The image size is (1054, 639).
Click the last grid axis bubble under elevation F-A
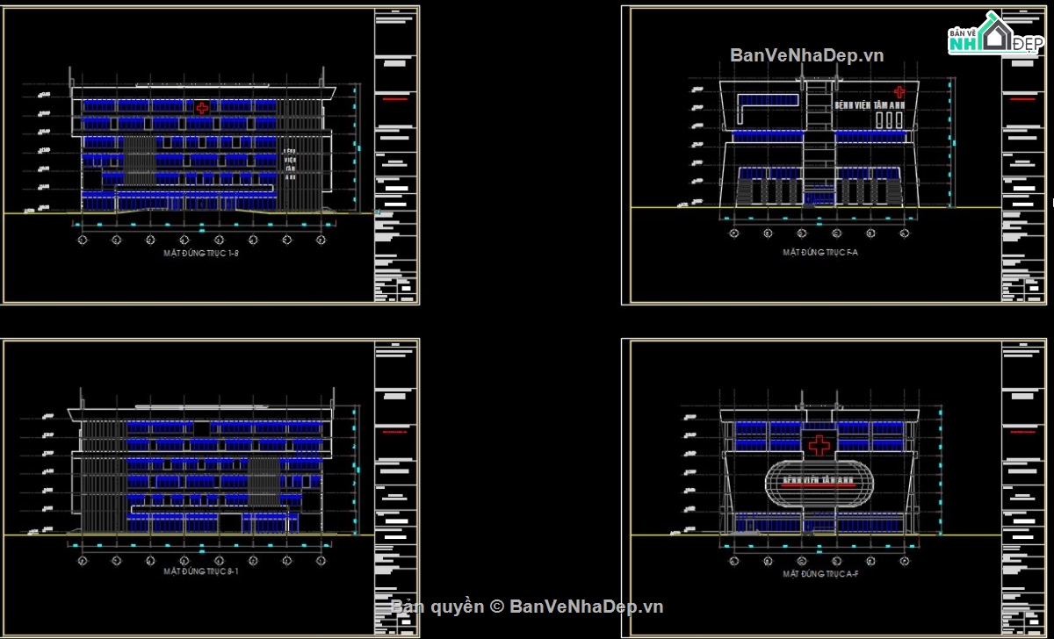[x=903, y=233]
